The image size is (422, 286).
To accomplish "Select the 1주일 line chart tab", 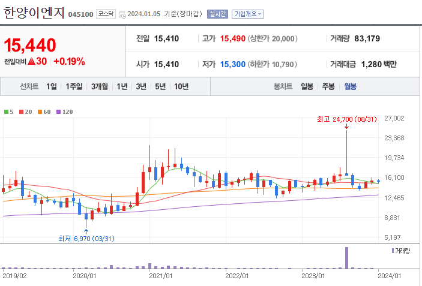I will point(74,86).
